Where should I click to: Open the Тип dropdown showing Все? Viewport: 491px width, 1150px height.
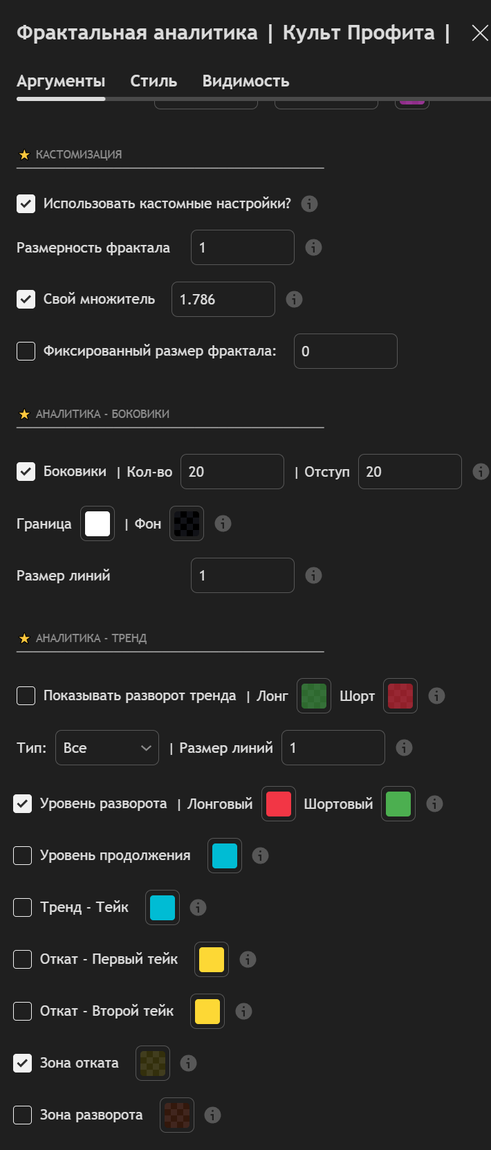tap(107, 748)
